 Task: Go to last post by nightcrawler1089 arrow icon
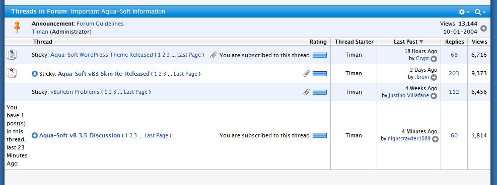pos(435,139)
